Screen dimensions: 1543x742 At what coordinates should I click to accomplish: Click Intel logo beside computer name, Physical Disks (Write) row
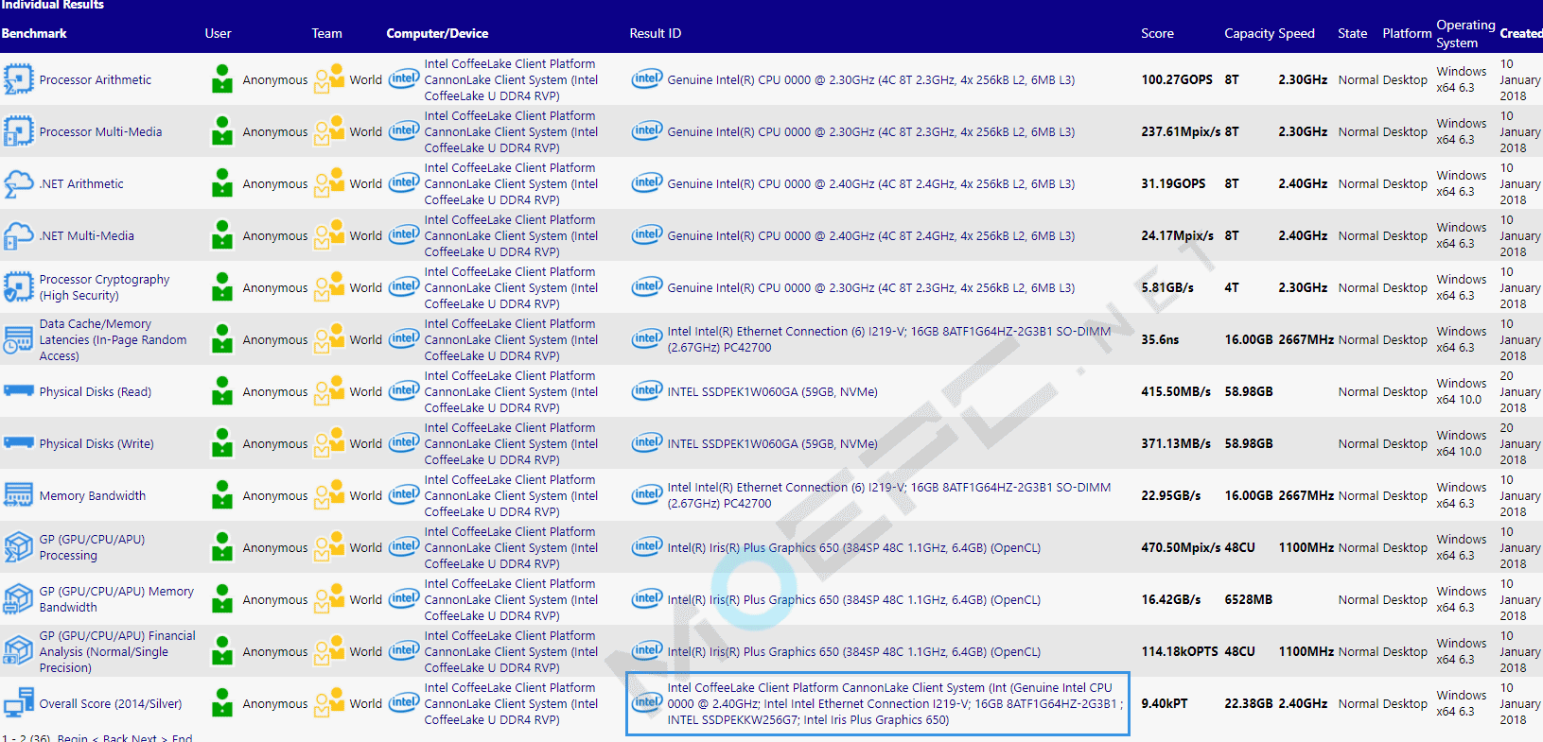[404, 442]
